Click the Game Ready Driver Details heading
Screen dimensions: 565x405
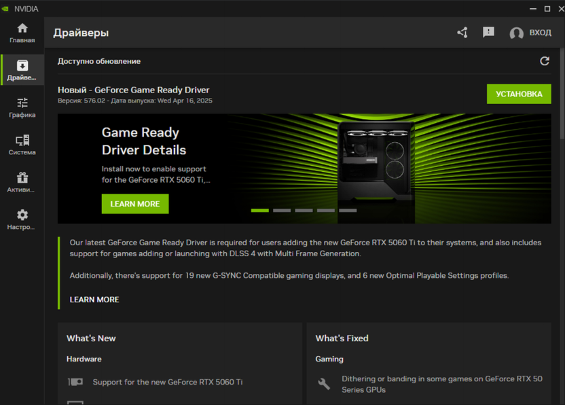144,141
